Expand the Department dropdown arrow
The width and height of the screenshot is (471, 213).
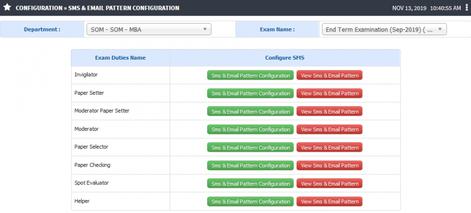pos(205,29)
